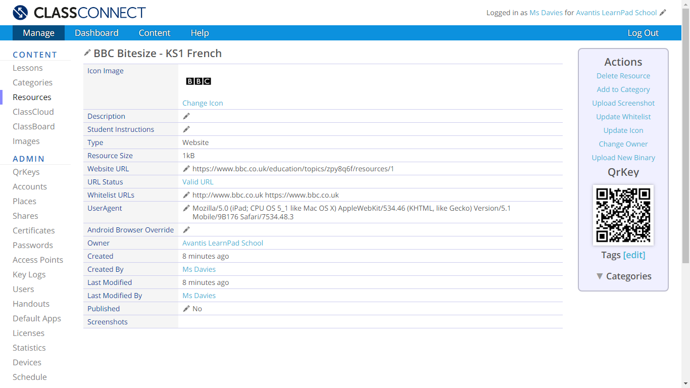Click Ms Davies in the header

pyautogui.click(x=546, y=13)
